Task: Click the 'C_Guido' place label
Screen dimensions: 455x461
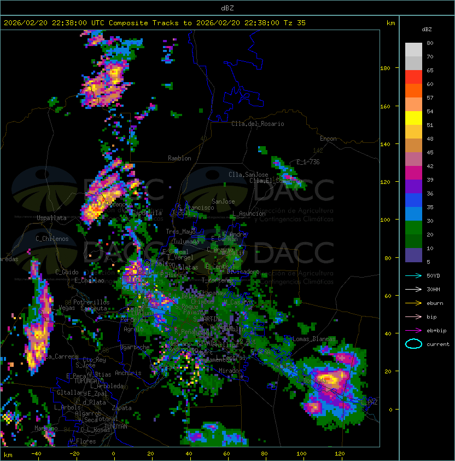Action: click(67, 272)
